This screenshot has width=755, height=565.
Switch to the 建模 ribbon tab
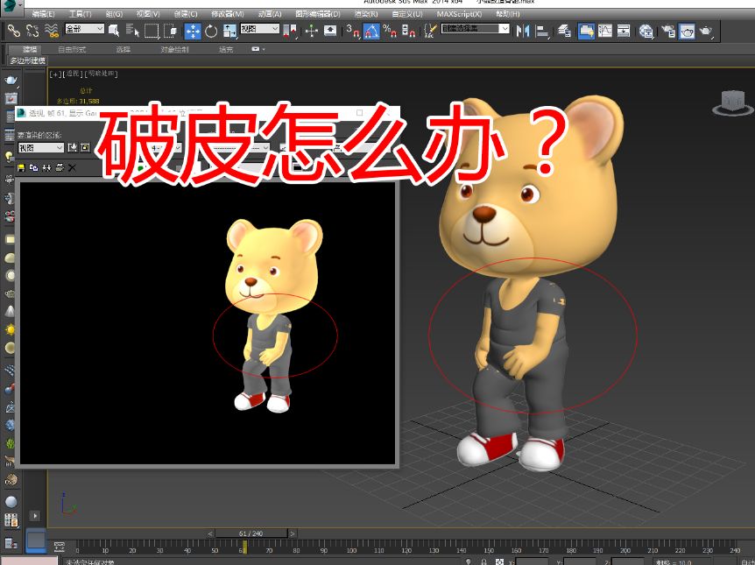30,49
